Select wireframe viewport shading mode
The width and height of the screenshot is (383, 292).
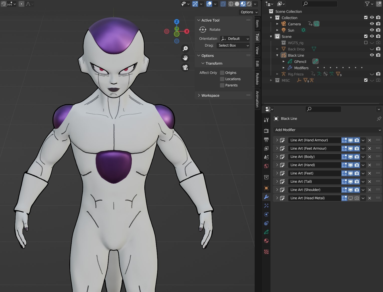231,4
